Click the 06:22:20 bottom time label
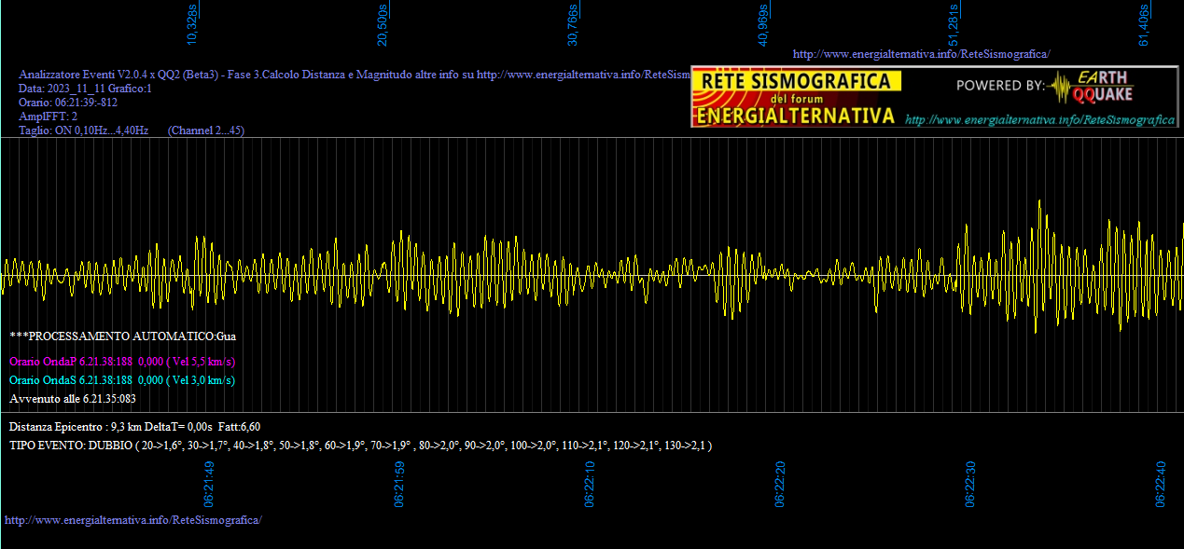 (x=781, y=484)
